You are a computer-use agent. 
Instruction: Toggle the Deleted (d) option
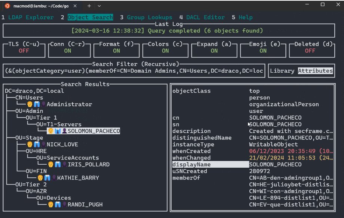click(x=312, y=51)
